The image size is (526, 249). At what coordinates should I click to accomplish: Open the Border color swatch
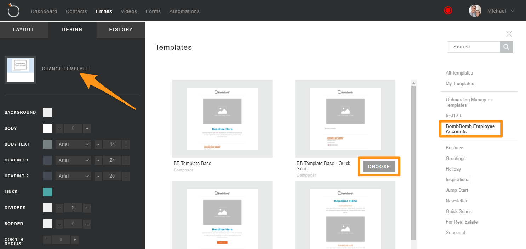47,224
